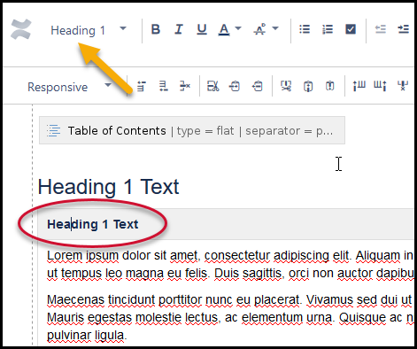This screenshot has width=417, height=349.
Task: Open the Heading 1 paragraph style dropdown
Action: tap(89, 30)
